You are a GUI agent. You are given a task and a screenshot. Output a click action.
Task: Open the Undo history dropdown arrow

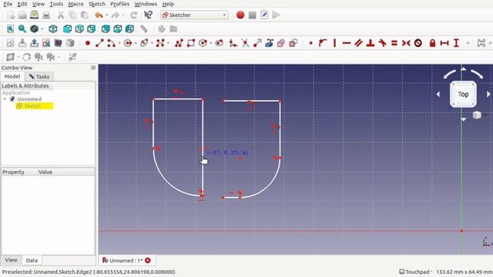[107, 15]
